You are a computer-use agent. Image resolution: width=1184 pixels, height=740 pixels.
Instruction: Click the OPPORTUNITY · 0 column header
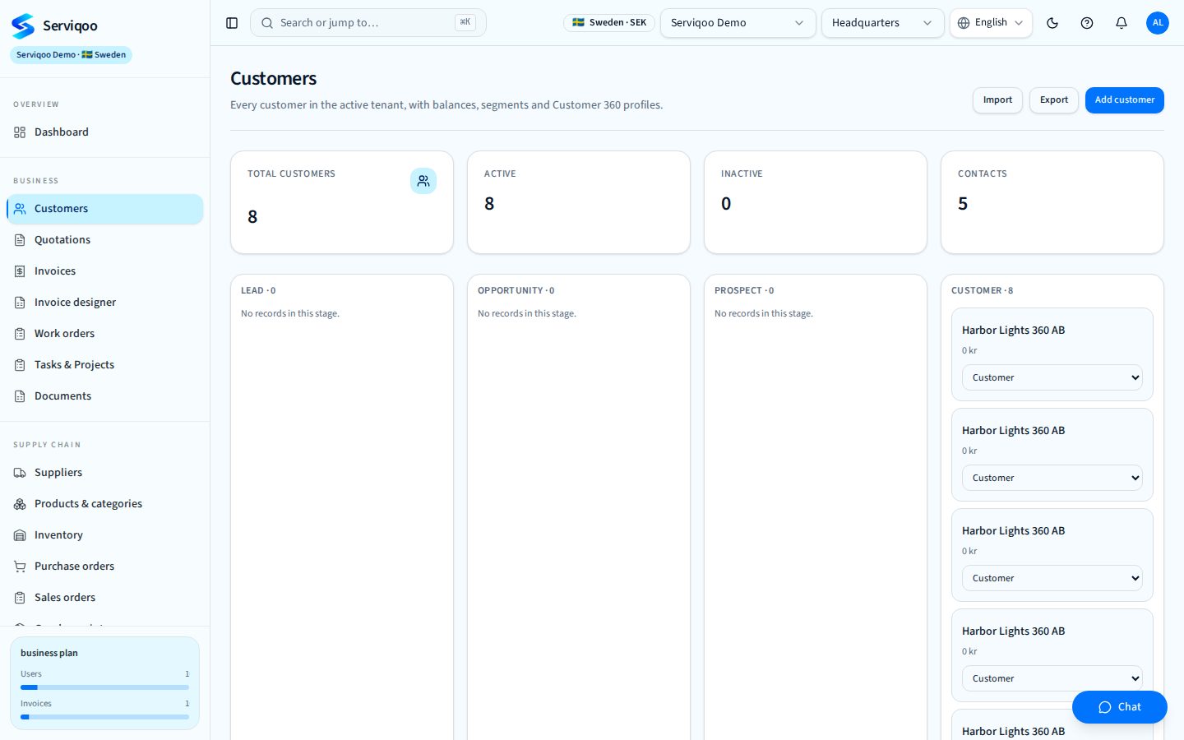516,291
